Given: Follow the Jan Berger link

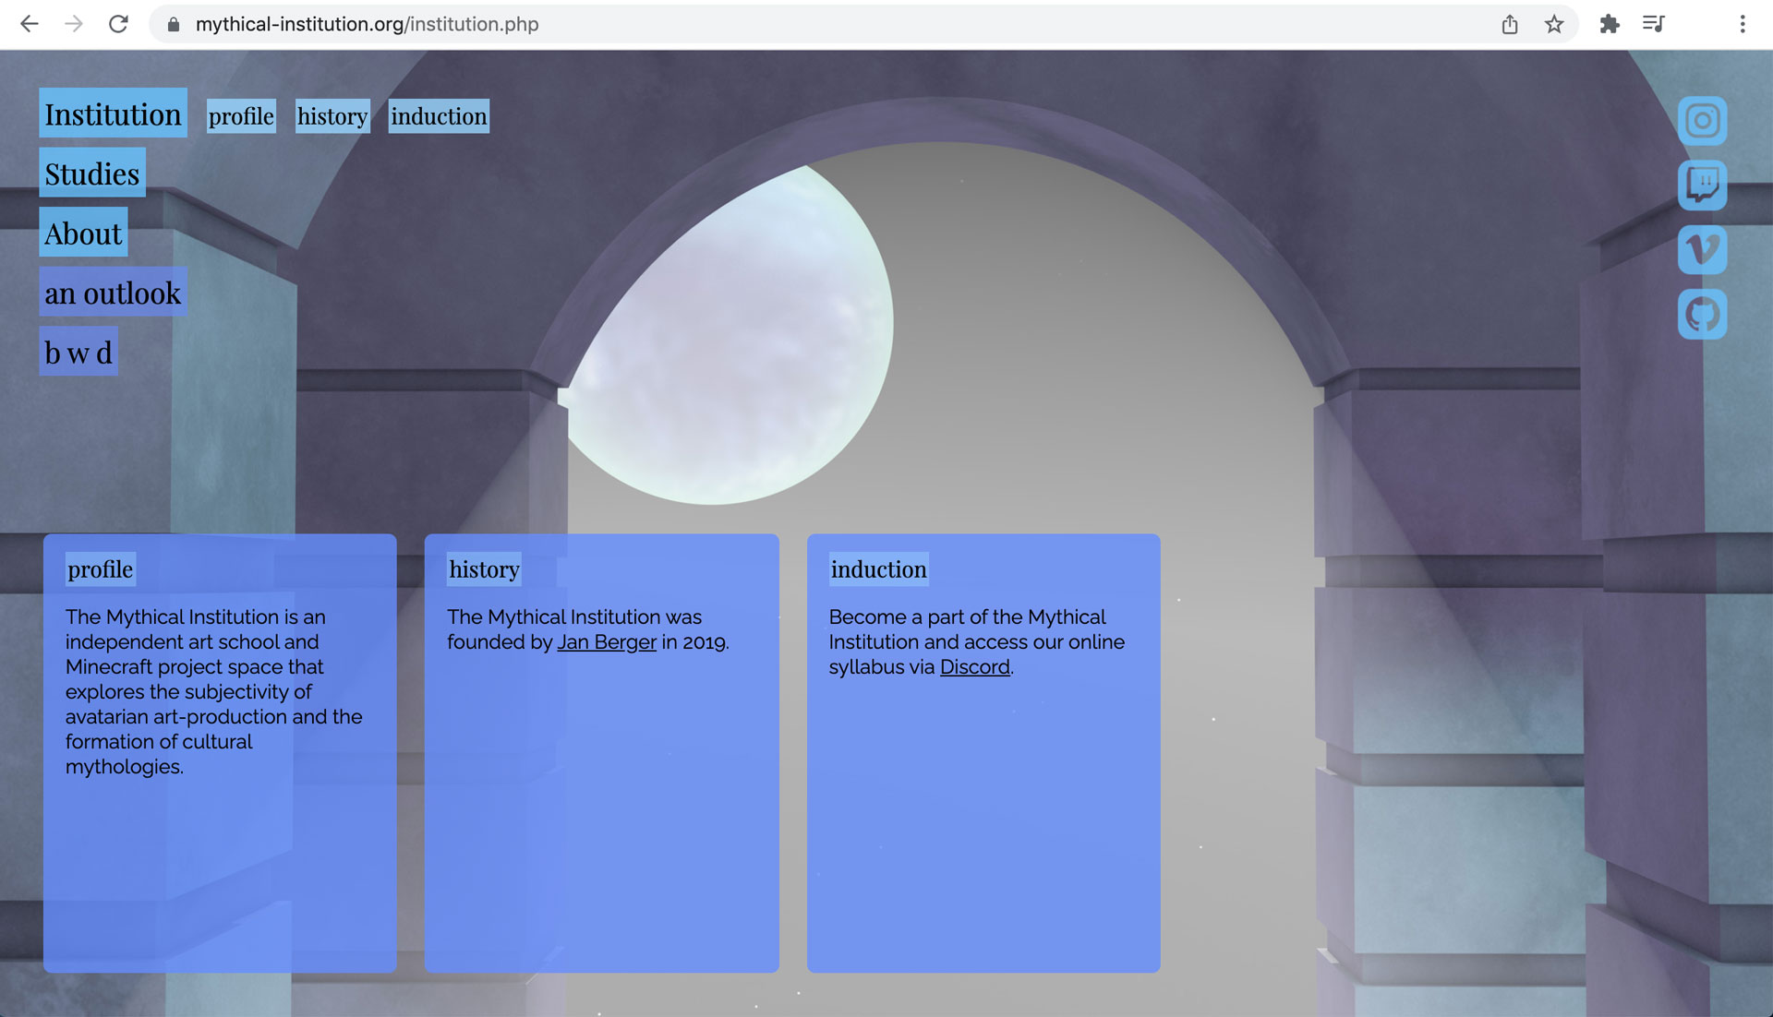Looking at the screenshot, I should coord(606,642).
